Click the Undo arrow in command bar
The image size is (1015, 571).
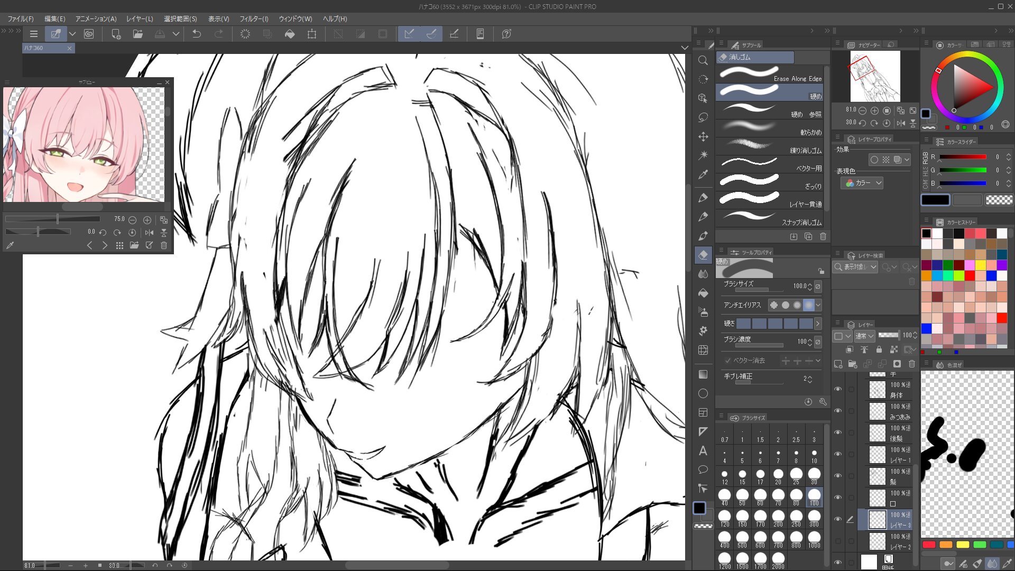[197, 34]
